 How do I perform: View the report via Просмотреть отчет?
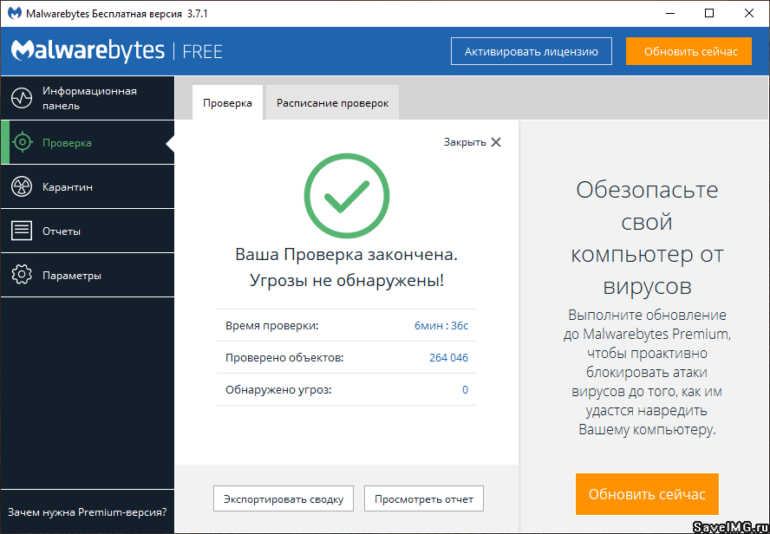tap(424, 498)
